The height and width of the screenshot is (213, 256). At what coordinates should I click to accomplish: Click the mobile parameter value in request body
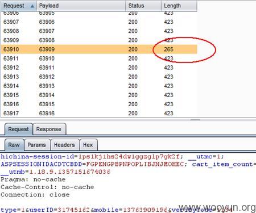click(x=146, y=210)
